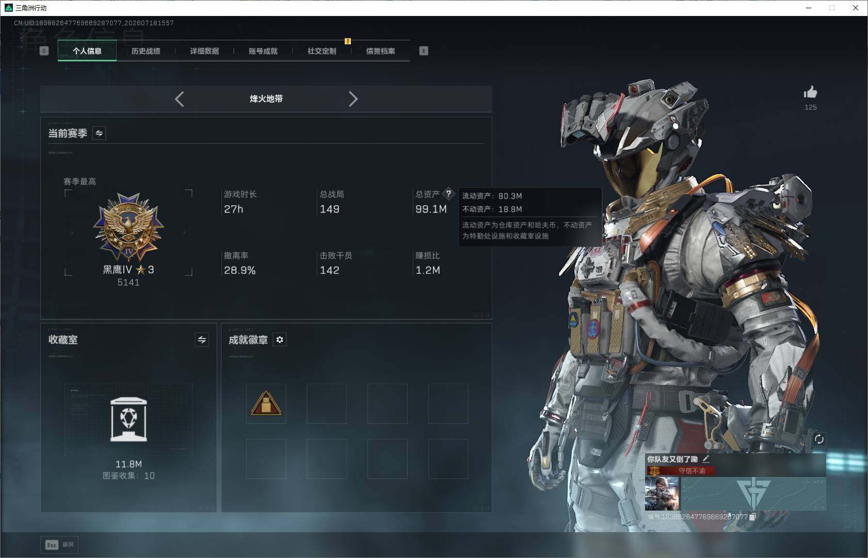The width and height of the screenshot is (868, 558).
Task: Switch to the 社交定制 tab
Action: tap(322, 51)
